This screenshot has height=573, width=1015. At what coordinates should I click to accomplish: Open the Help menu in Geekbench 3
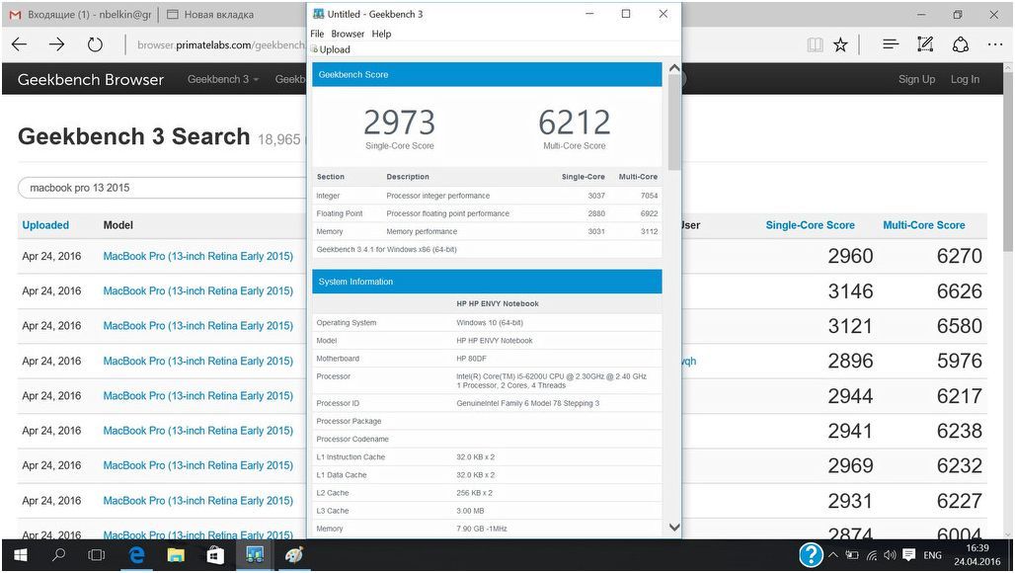click(381, 34)
